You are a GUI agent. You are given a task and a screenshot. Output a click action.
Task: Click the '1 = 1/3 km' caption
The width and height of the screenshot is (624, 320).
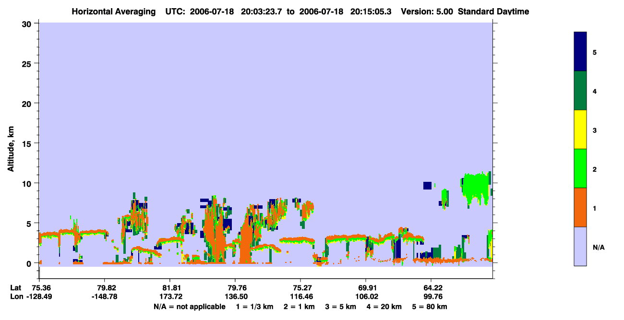(x=254, y=307)
